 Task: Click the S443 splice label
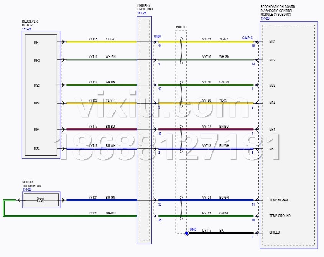tap(193, 229)
